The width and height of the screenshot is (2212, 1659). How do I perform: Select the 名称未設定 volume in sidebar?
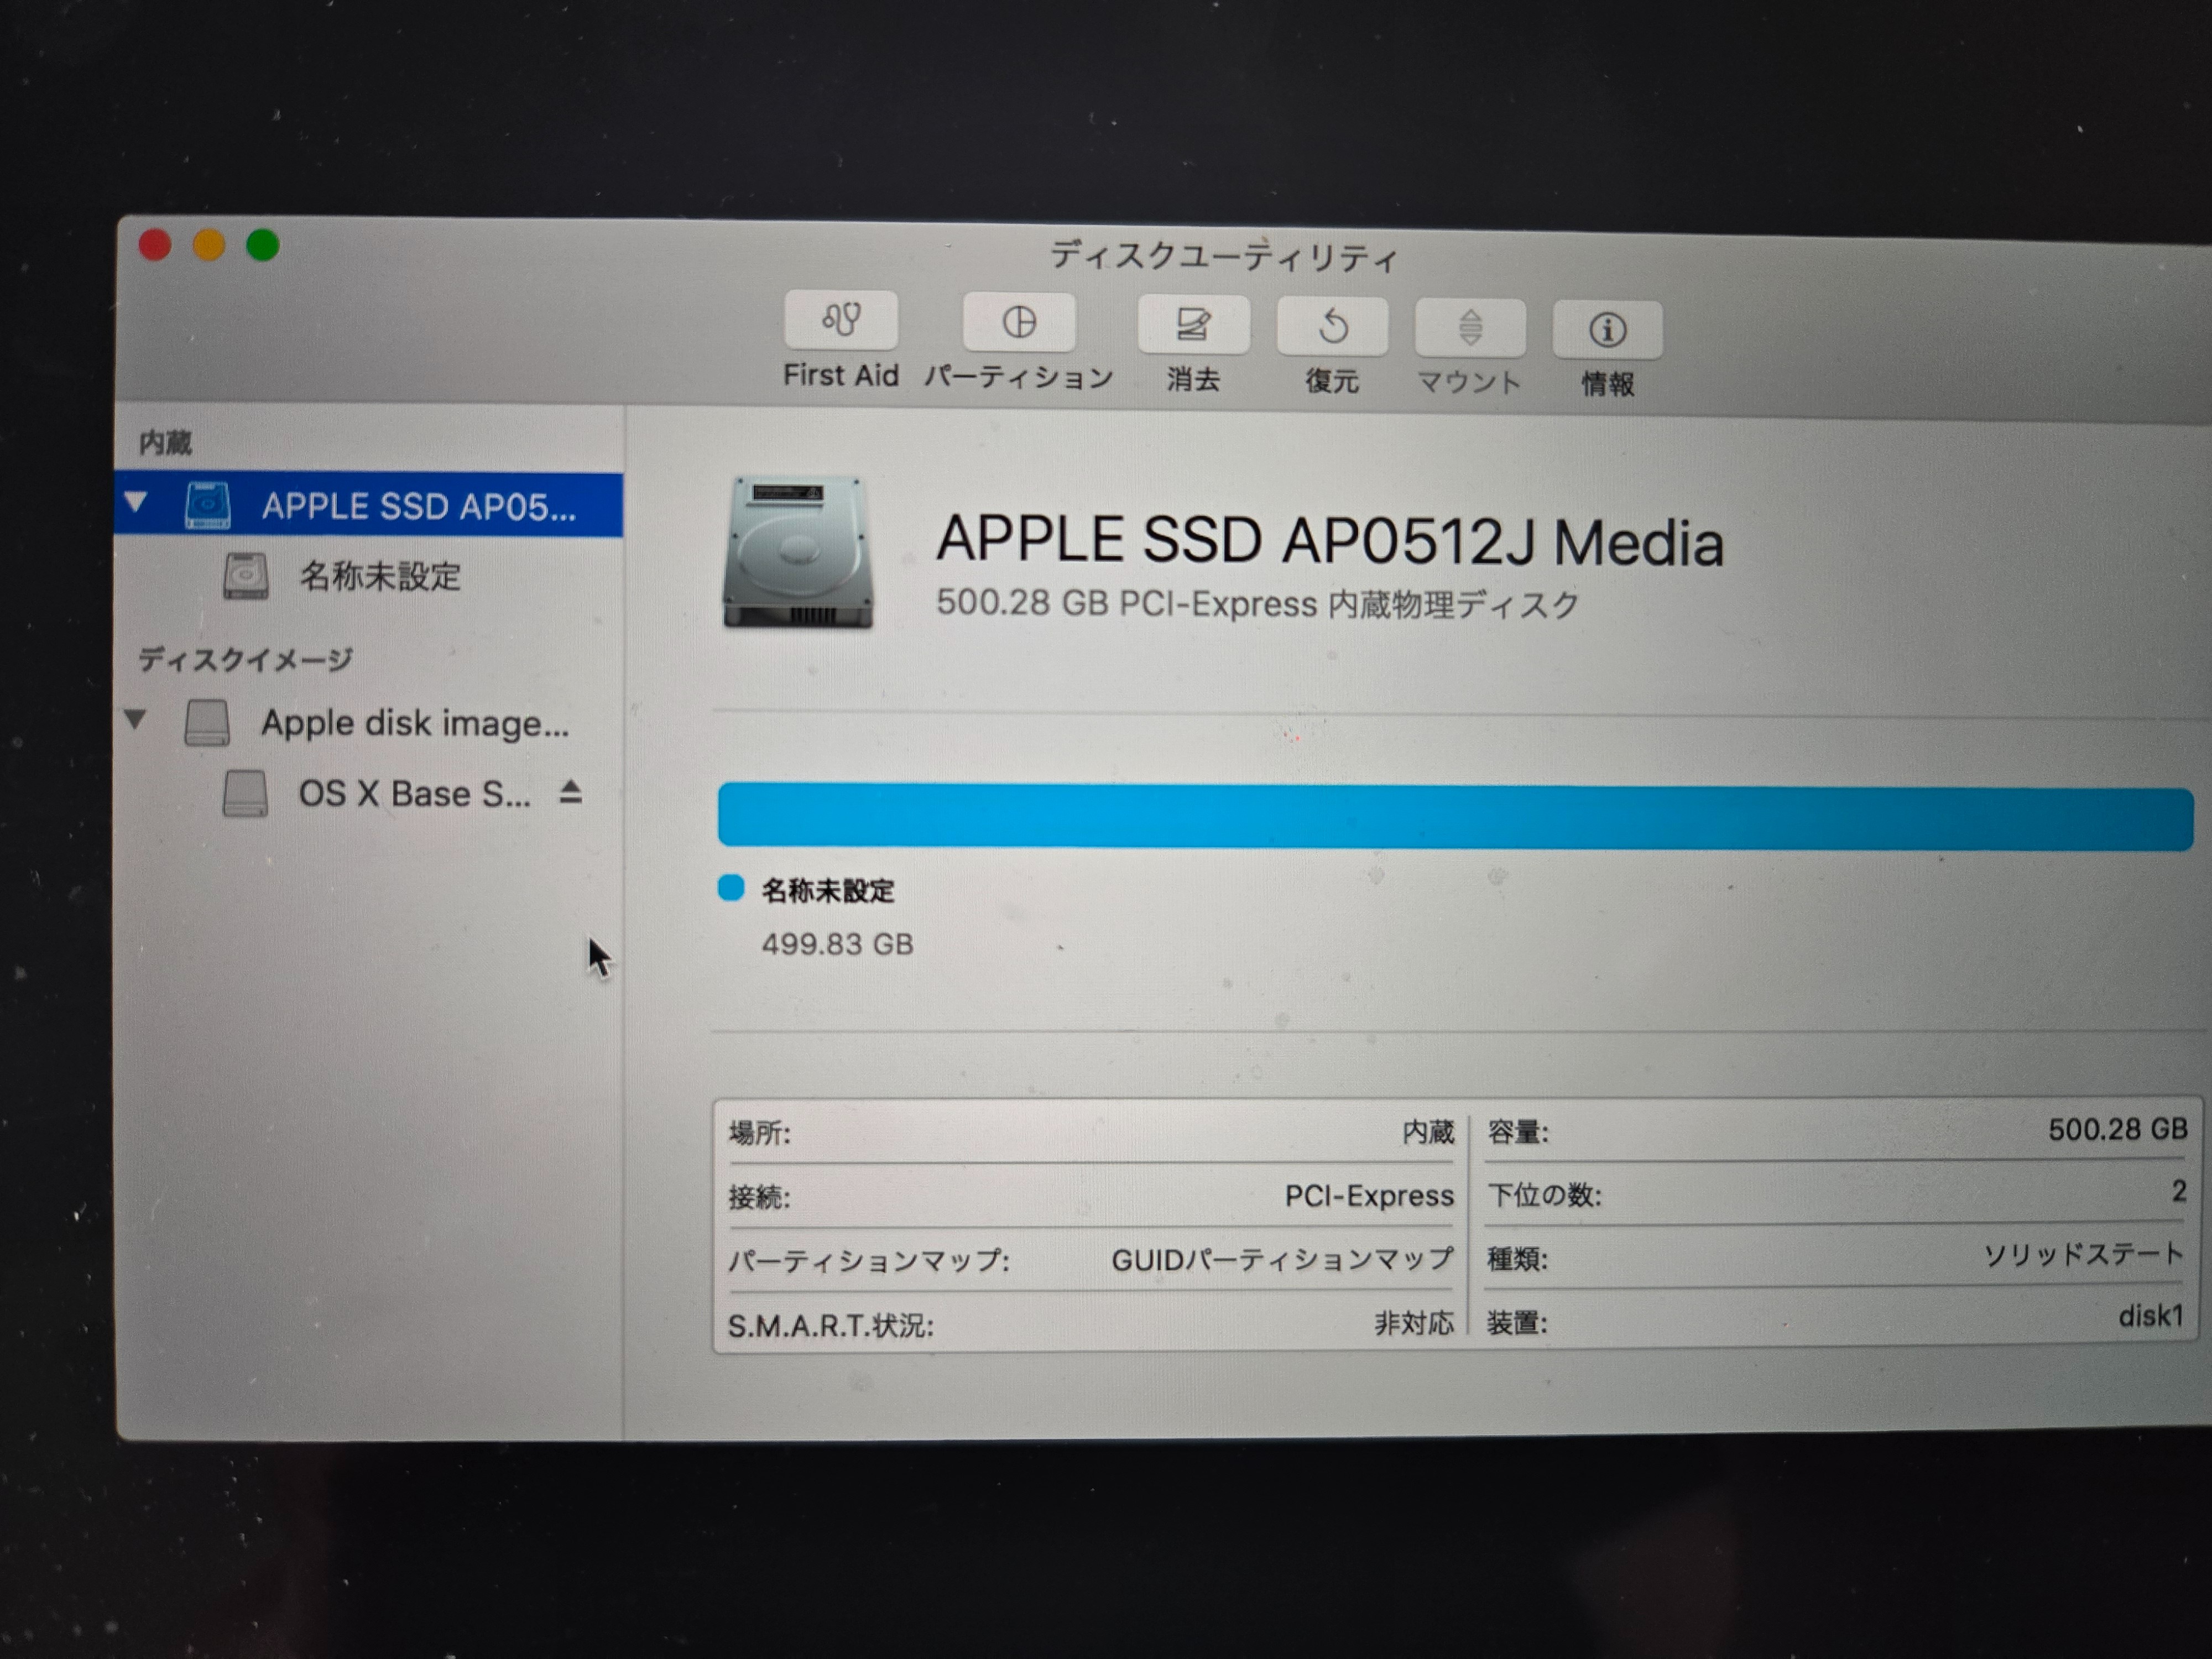tap(379, 576)
